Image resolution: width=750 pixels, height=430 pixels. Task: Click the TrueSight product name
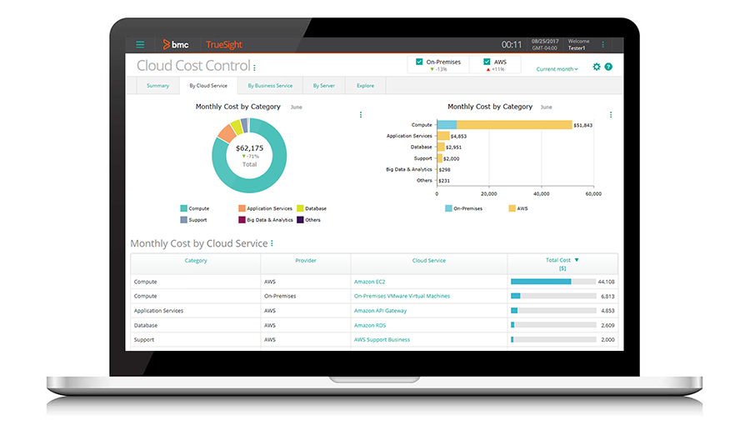pos(224,44)
